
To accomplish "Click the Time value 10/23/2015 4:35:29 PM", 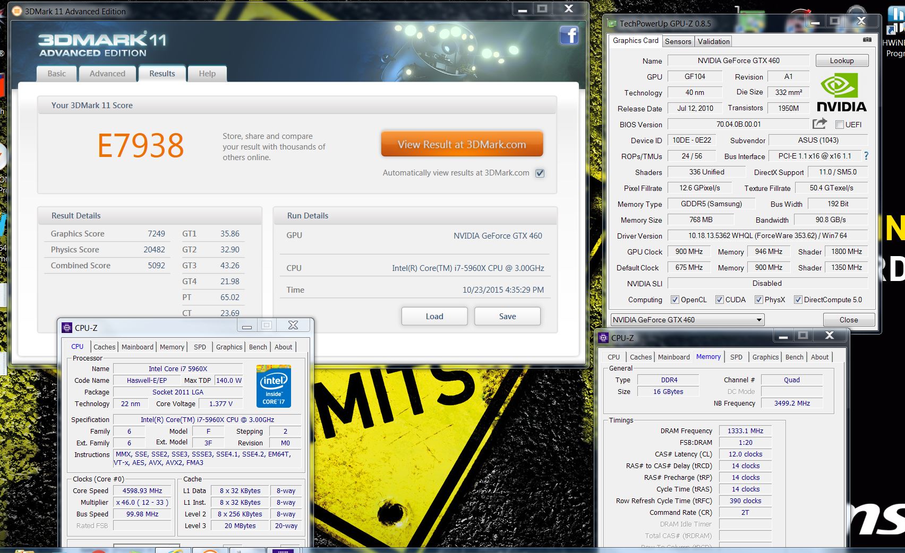I will tap(503, 290).
